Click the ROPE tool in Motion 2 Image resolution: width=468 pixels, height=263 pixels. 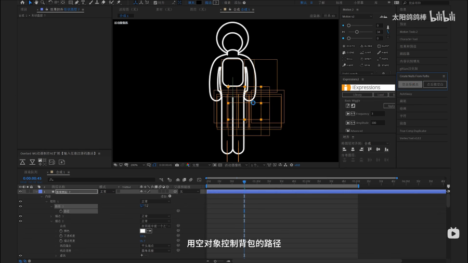(383, 59)
